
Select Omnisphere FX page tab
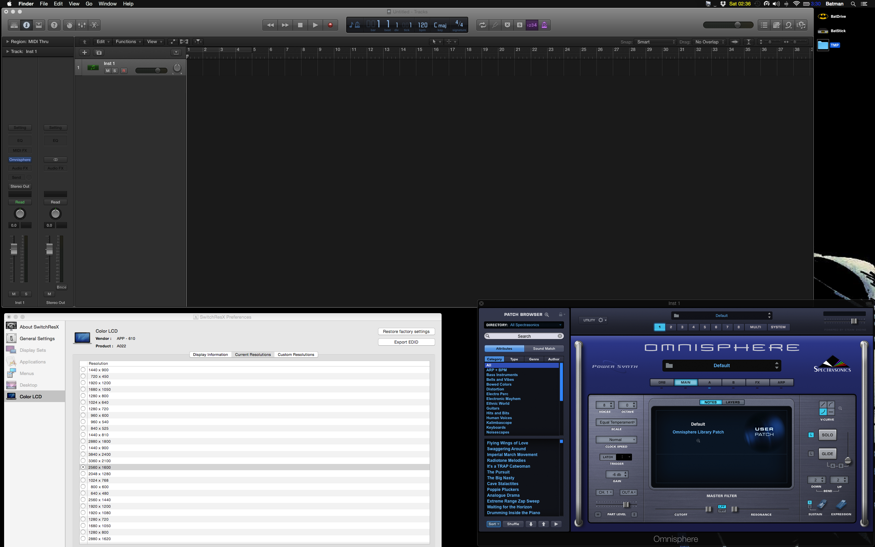pyautogui.click(x=757, y=383)
